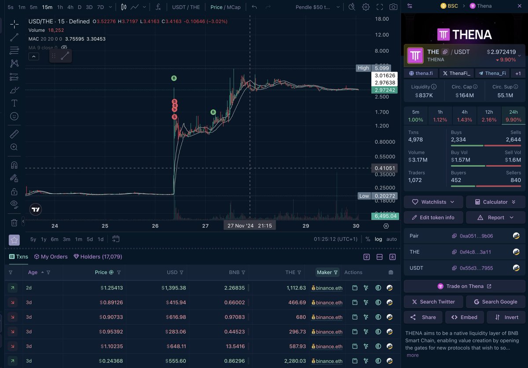Toggle percent scale mode
This screenshot has height=368, width=528.
[368, 239]
